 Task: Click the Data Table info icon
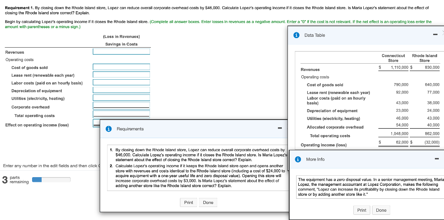pos(297,35)
